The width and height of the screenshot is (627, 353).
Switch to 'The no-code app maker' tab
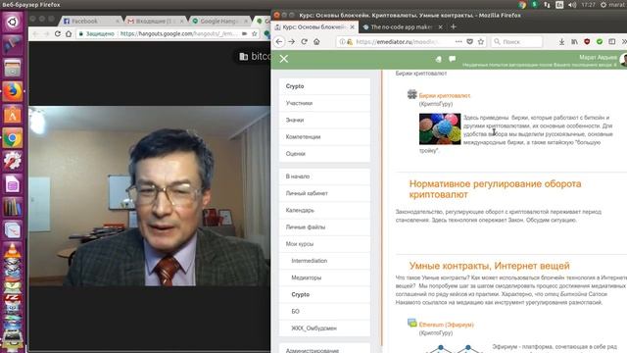click(401, 26)
